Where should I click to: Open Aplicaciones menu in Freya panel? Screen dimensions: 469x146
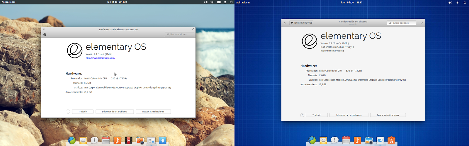click(243, 3)
